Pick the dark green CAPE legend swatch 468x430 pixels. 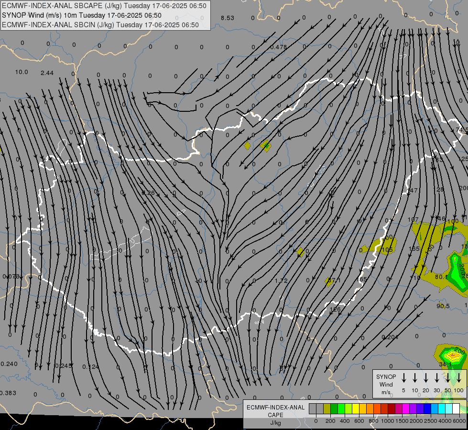point(334,408)
